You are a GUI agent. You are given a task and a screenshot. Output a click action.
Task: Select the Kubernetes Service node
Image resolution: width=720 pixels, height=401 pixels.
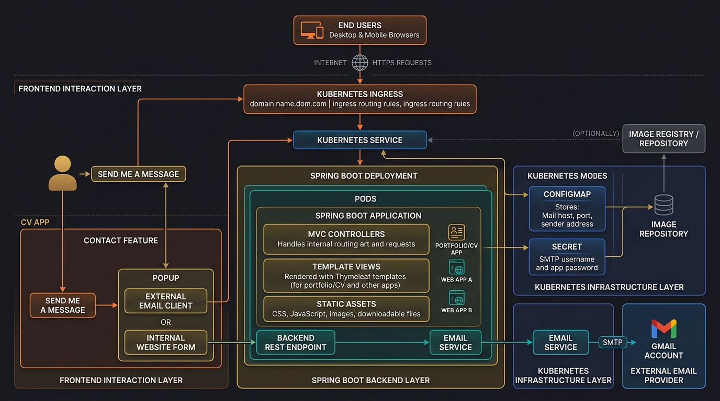(359, 140)
